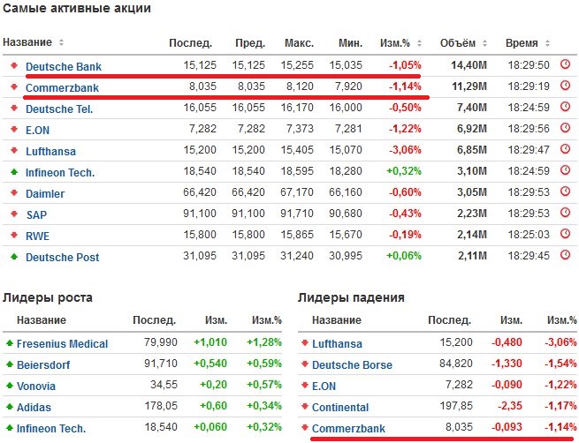Click the clock icon in SAP row

click(566, 214)
